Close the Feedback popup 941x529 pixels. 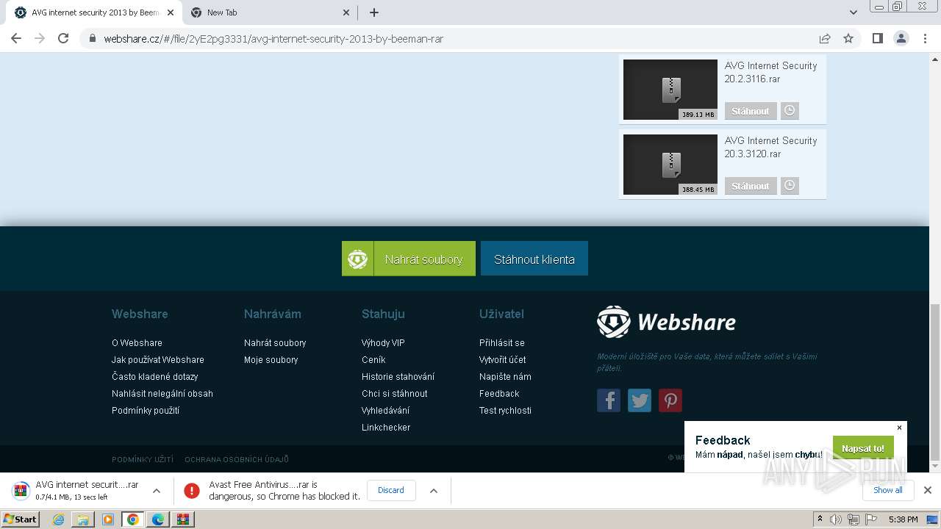(899, 428)
